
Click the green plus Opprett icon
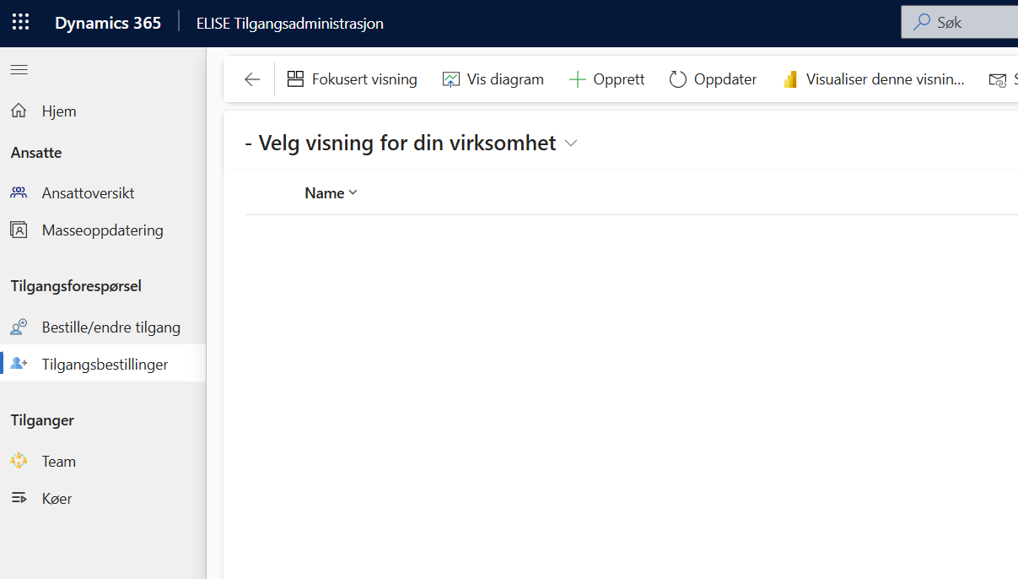pyautogui.click(x=577, y=79)
